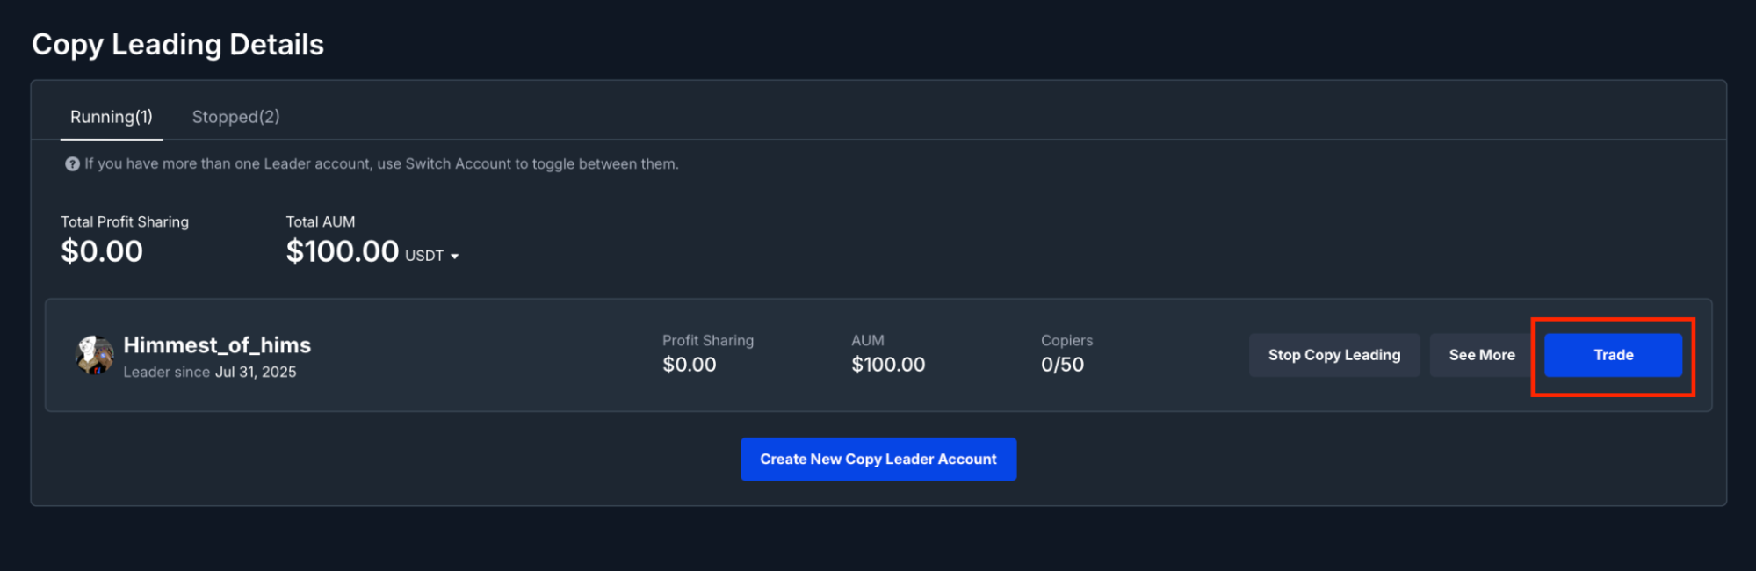This screenshot has width=1756, height=572.
Task: Open the Stopped(2) tab
Action: point(235,117)
